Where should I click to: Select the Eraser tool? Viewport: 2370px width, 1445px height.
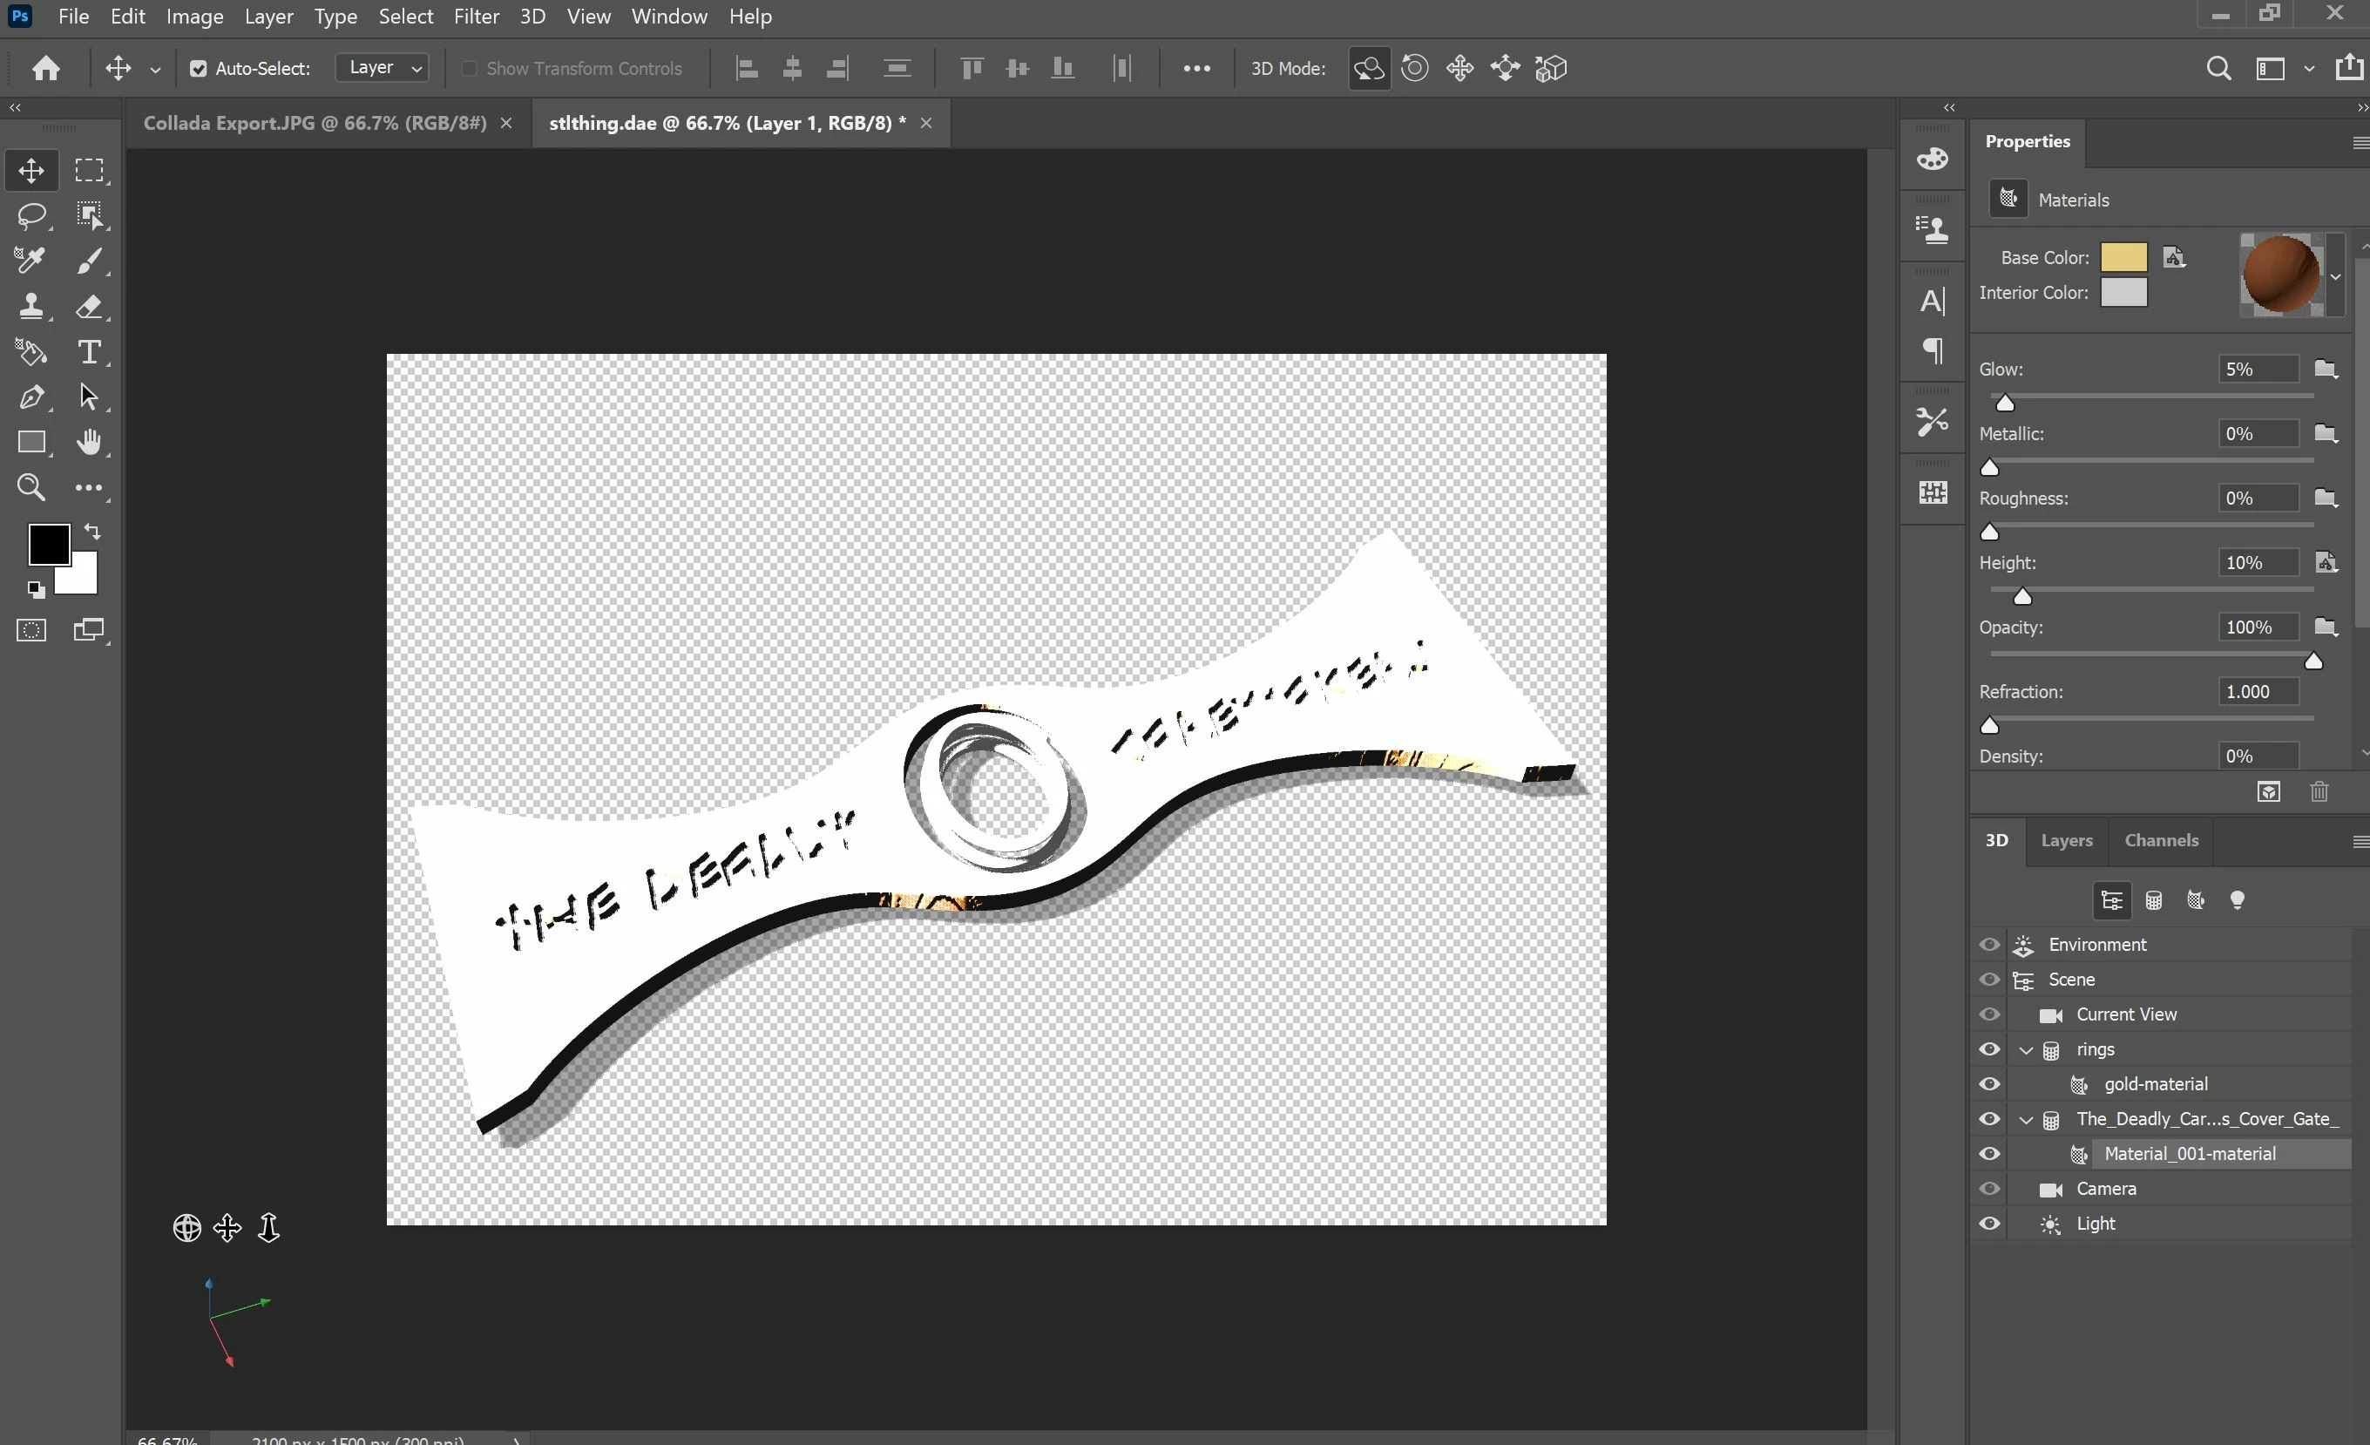[x=89, y=307]
